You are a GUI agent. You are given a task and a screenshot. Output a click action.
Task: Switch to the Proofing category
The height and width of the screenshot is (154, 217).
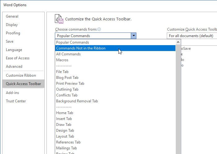pos(13,33)
